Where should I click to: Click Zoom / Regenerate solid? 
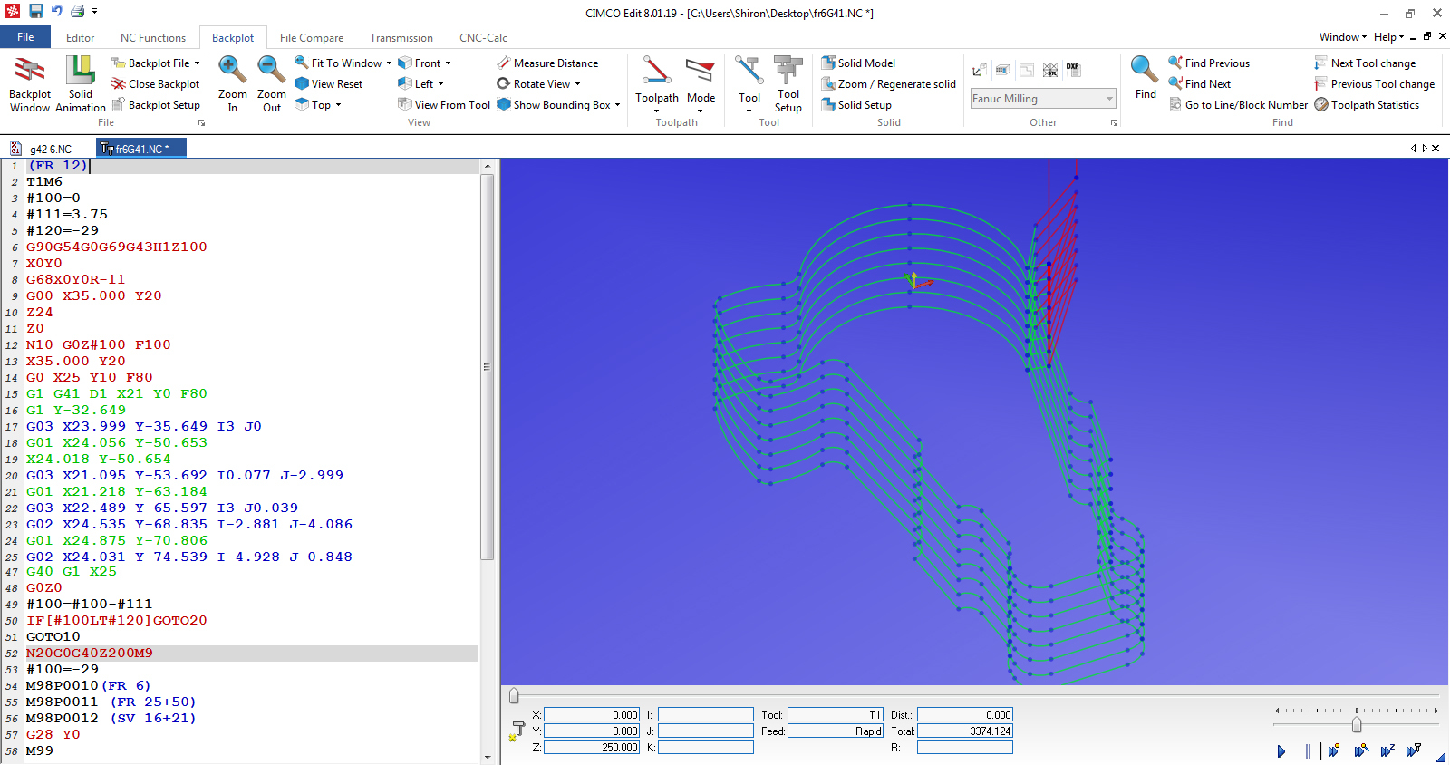coord(888,83)
